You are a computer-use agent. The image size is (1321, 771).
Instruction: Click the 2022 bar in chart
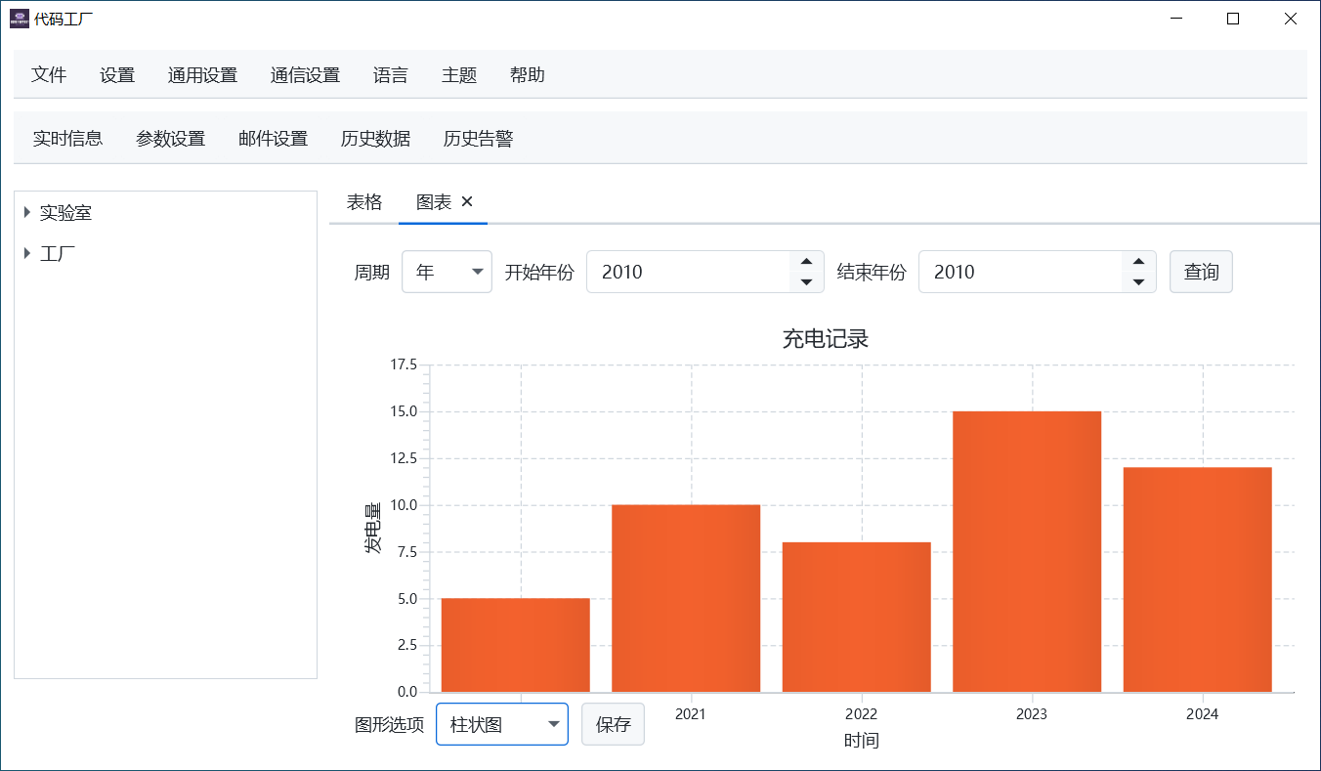[857, 617]
